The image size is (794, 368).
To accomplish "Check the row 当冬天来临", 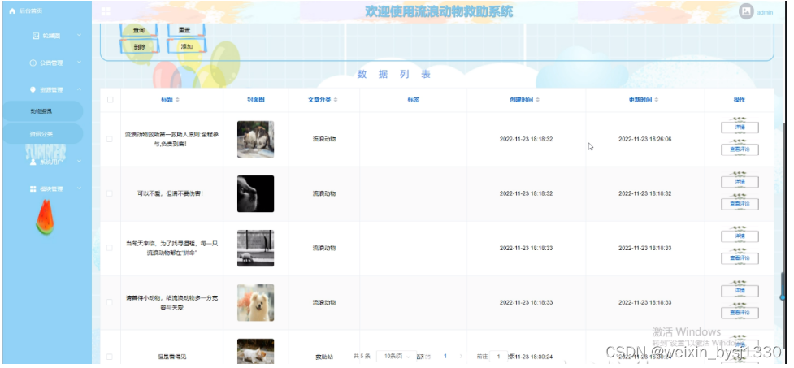I will pos(110,248).
